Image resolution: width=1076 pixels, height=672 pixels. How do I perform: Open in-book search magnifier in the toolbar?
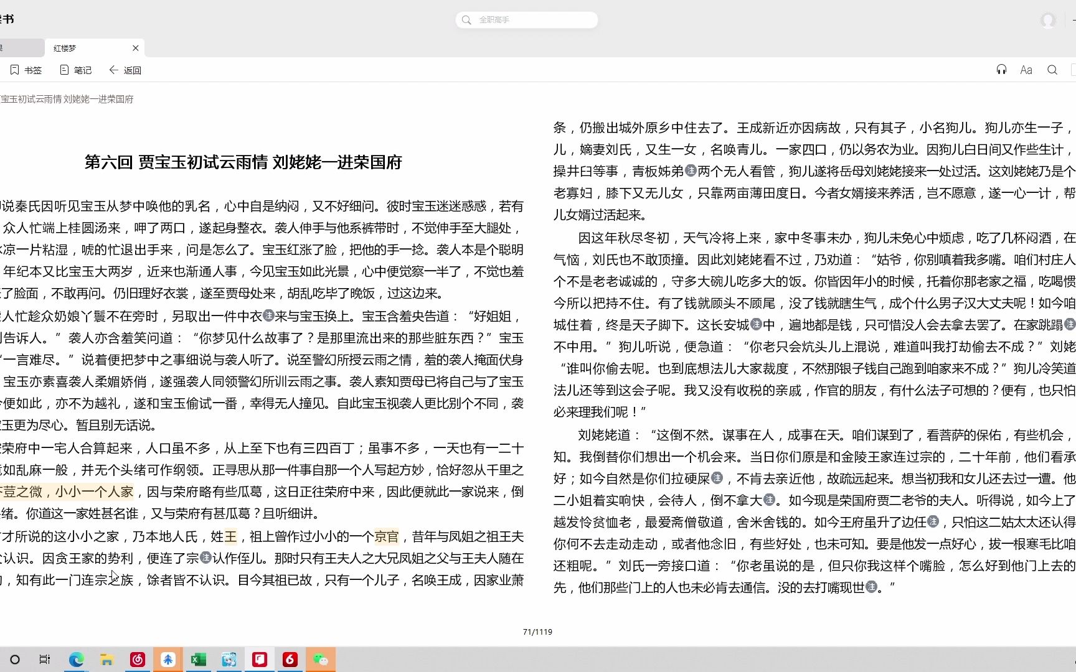click(x=1052, y=70)
